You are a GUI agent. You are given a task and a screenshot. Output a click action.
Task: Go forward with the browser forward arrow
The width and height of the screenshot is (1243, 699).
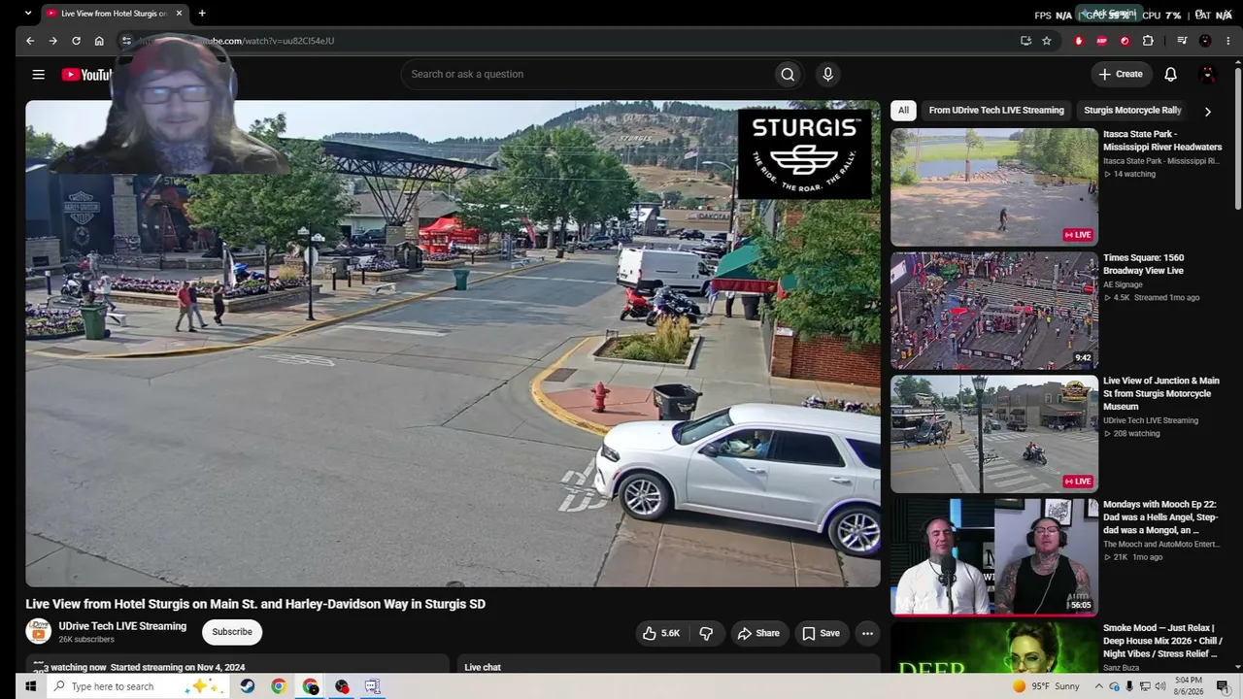[x=53, y=41]
